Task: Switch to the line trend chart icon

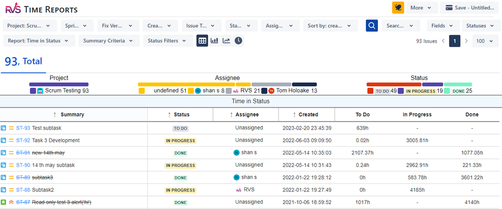Action: point(226,41)
